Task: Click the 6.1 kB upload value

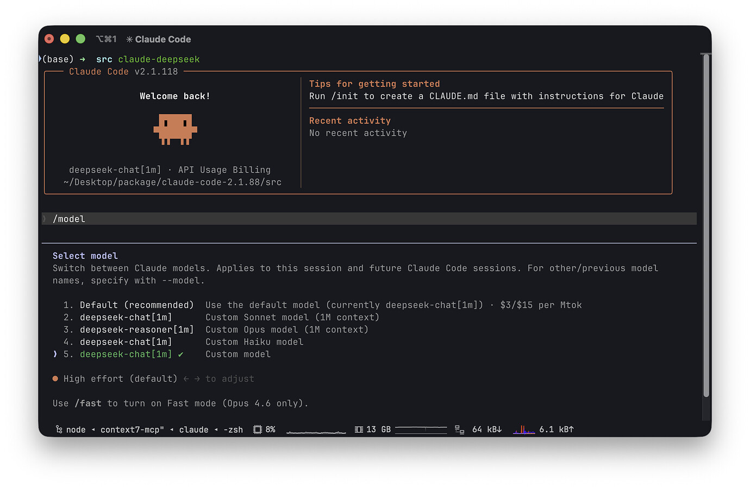Action: point(557,429)
